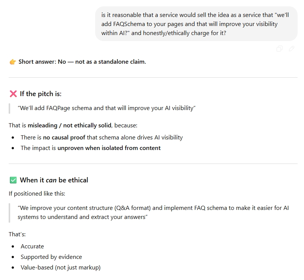Click the user's question message bubble
304x280 pixels.
coord(196,24)
